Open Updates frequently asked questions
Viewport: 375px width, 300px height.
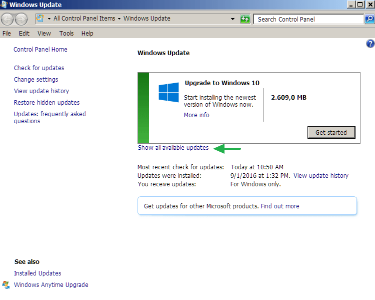(x=49, y=117)
